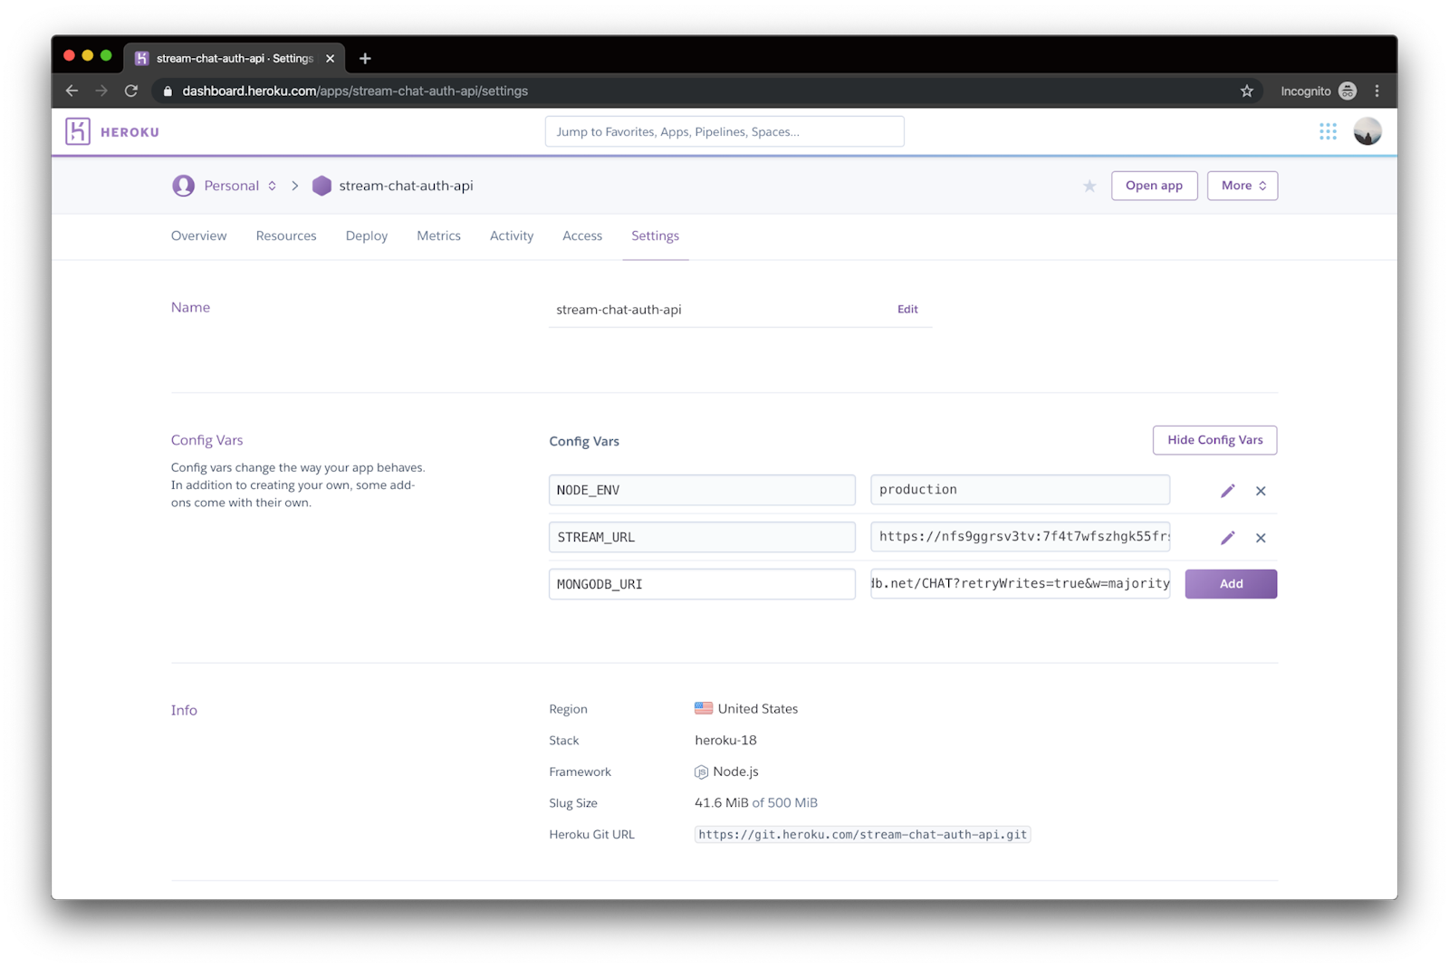Edit NODE_ENV using the pencil icon
1449x968 pixels.
pyautogui.click(x=1227, y=490)
